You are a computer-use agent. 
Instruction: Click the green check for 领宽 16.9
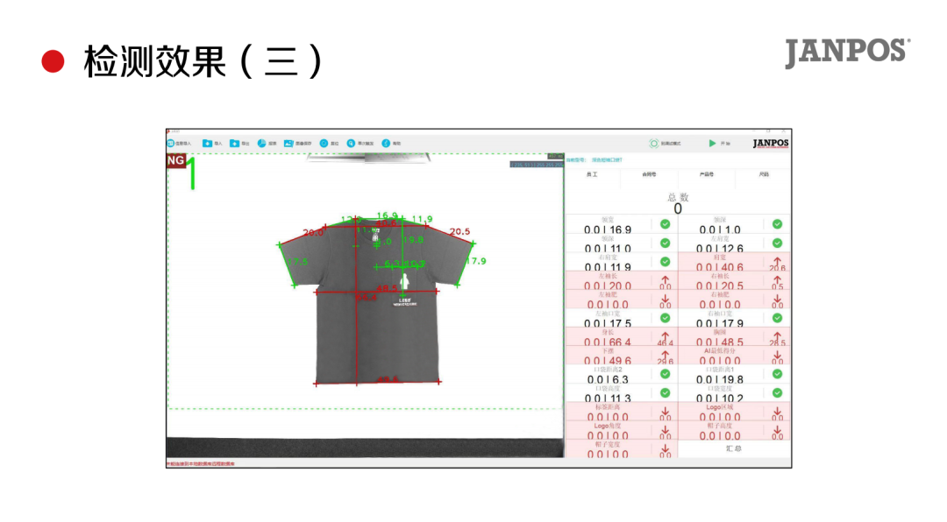665,224
